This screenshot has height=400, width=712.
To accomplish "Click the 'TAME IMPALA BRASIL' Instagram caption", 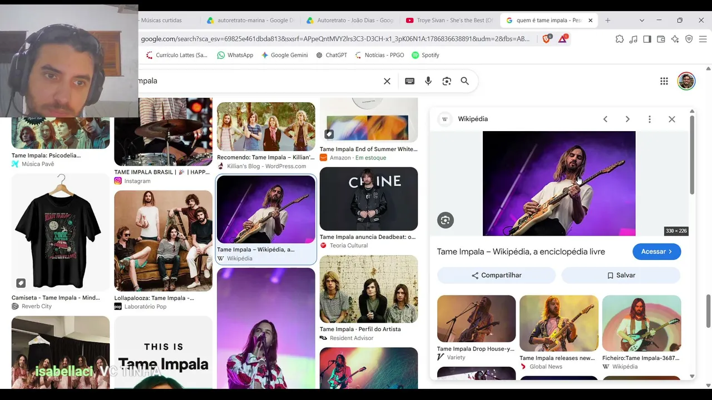I will [162, 172].
